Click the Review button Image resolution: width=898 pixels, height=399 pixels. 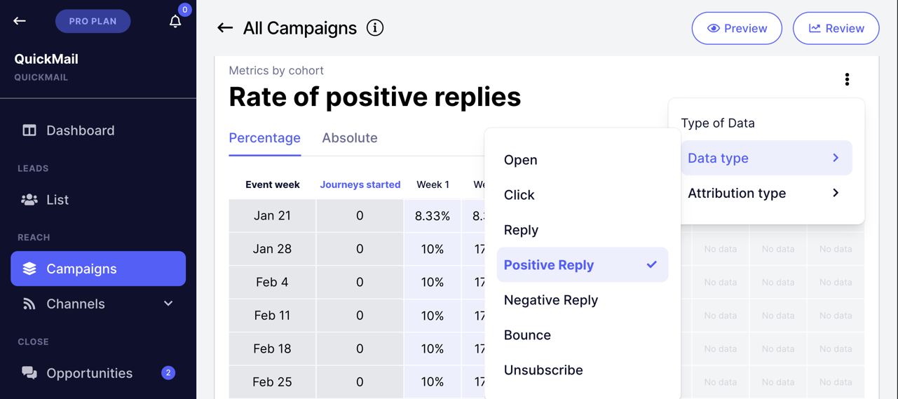pos(836,29)
